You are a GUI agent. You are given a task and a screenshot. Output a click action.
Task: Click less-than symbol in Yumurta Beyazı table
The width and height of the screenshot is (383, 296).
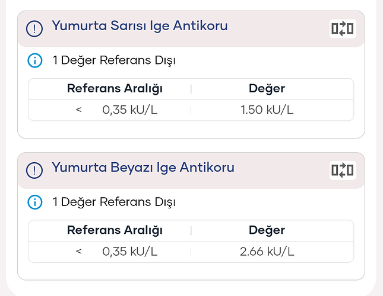[x=79, y=252]
